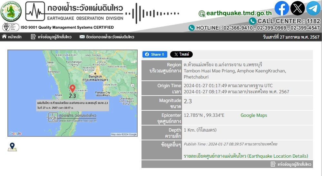Click the gray earthquake info label on map
Image resolution: width=322 pixels, height=176 pixels.
[x=73, y=105]
